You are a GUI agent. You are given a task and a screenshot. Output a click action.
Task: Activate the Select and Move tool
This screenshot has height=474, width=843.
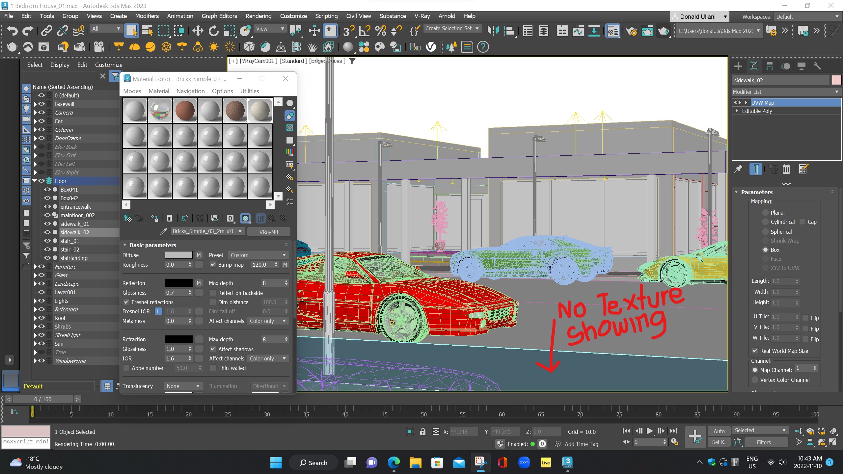197,31
